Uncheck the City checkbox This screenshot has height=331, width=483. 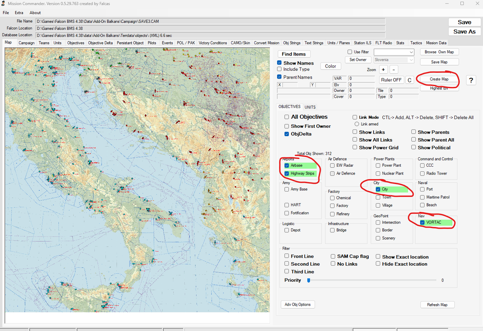pos(378,189)
